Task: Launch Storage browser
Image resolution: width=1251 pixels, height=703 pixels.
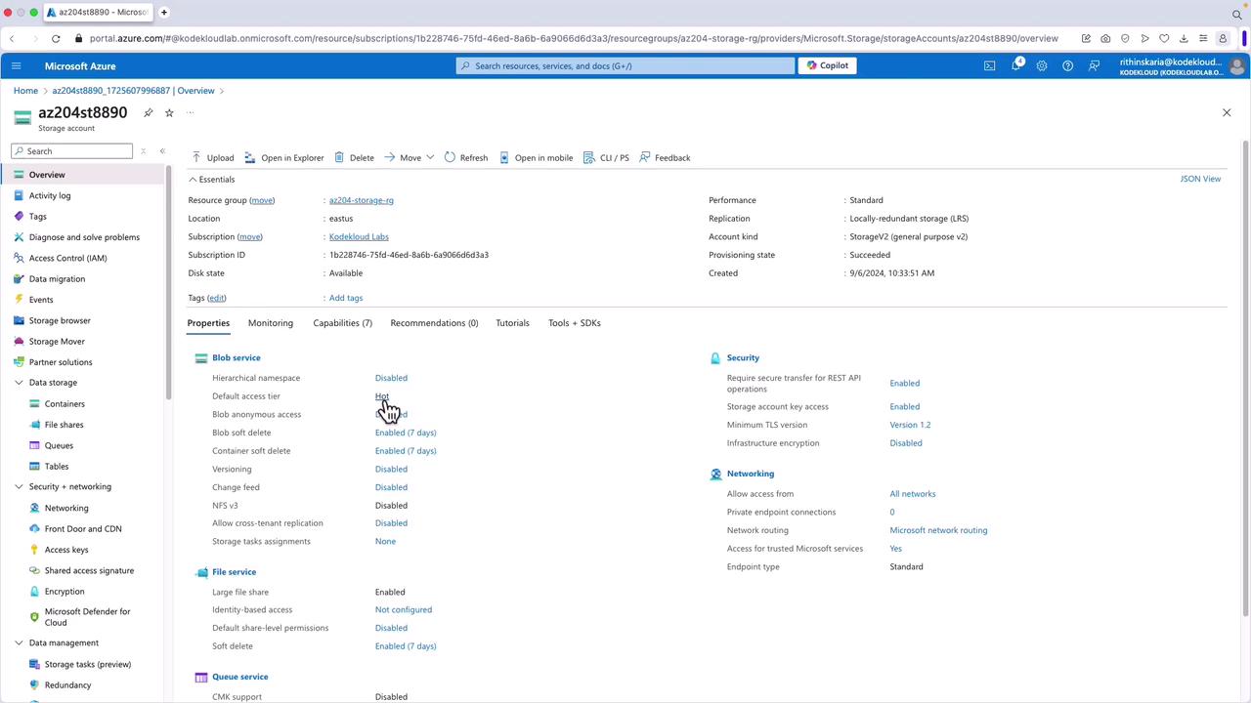Action: pyautogui.click(x=60, y=320)
